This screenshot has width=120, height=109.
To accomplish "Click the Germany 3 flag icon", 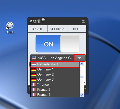I will (x=34, y=79).
